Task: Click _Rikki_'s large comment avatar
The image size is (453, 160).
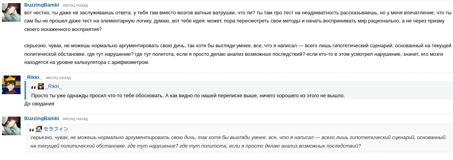Action: 11,84
